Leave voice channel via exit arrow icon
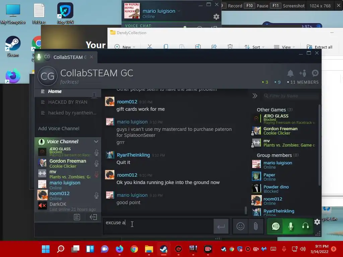This screenshot has height=257, width=343. tap(93, 217)
